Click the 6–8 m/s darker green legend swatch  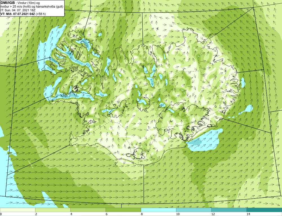click(x=124, y=210)
